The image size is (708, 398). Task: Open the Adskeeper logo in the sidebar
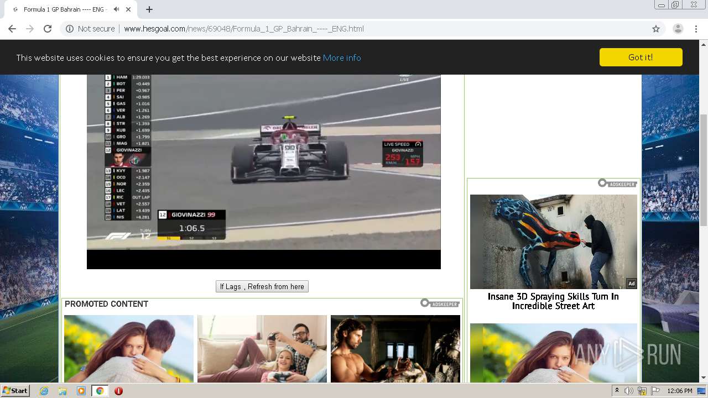point(617,183)
